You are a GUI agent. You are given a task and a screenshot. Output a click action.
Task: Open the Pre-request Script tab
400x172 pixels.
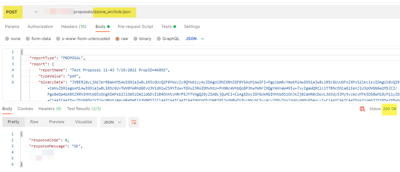pyautogui.click(x=135, y=26)
